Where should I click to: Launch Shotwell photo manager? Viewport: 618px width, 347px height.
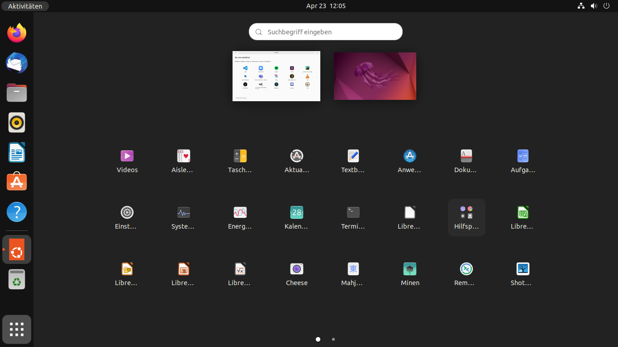tap(523, 274)
